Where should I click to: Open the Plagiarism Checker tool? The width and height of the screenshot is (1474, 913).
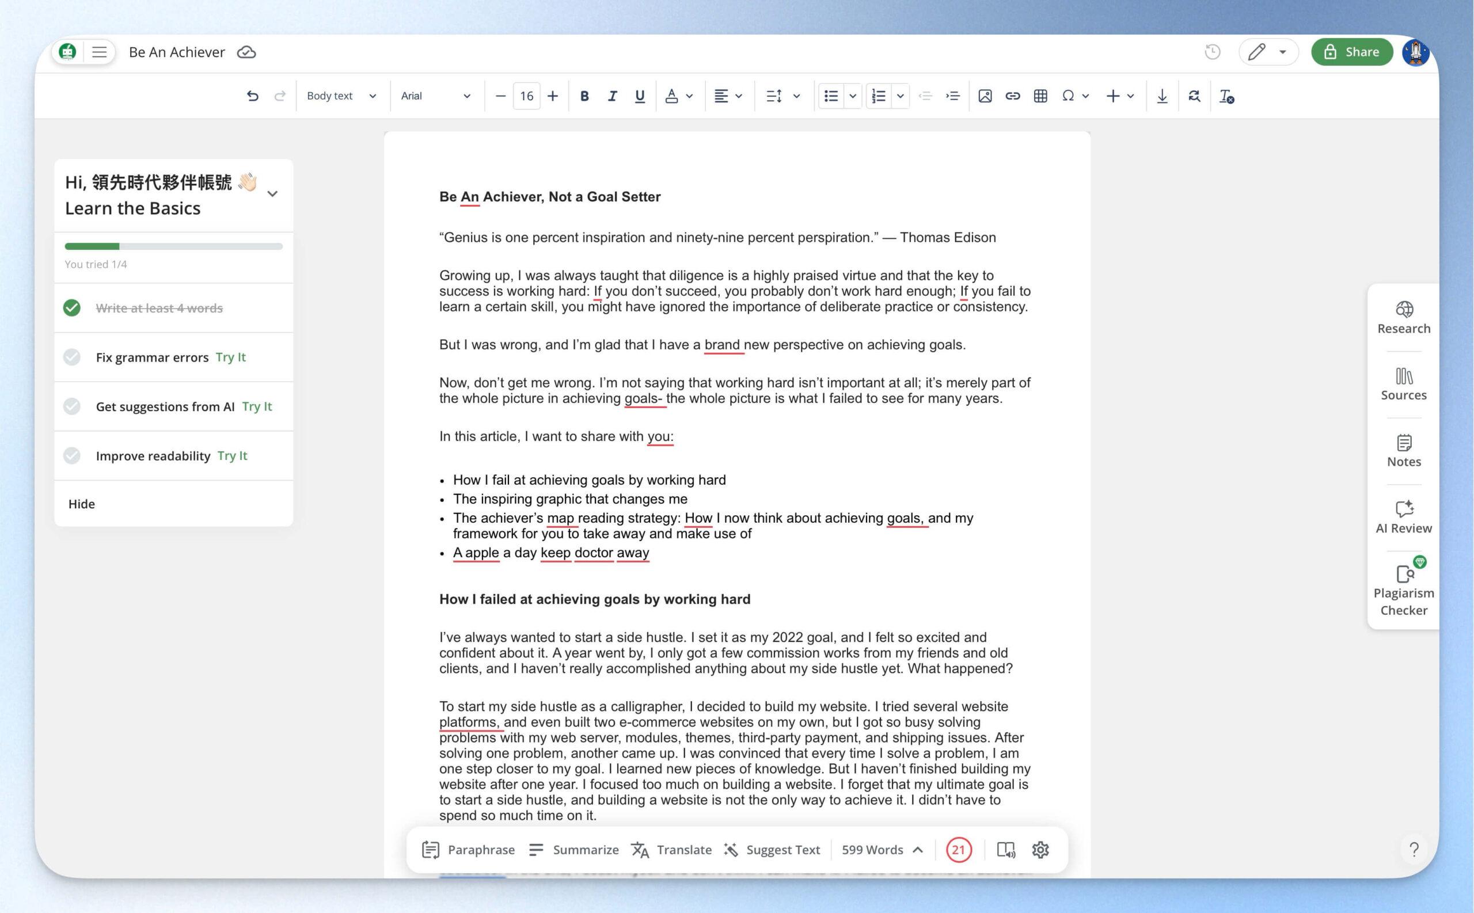(1403, 591)
